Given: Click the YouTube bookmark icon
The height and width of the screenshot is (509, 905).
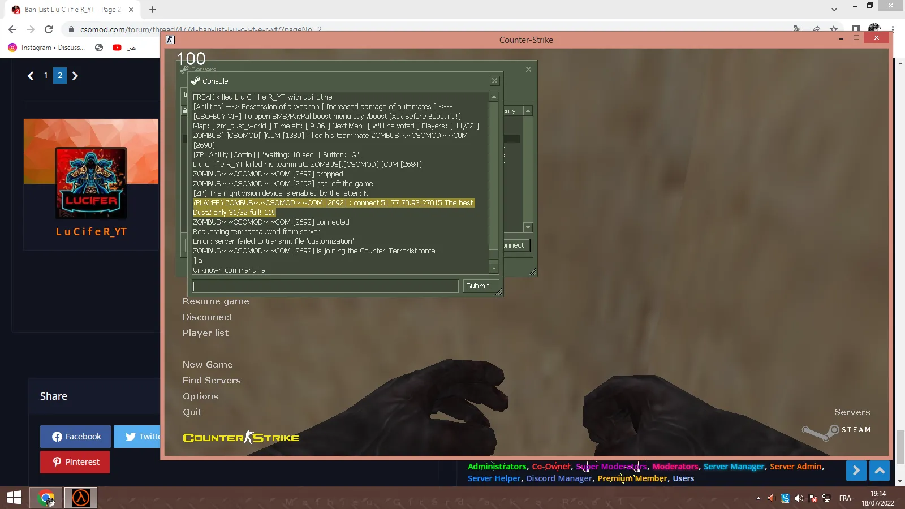Looking at the screenshot, I should coord(117,48).
